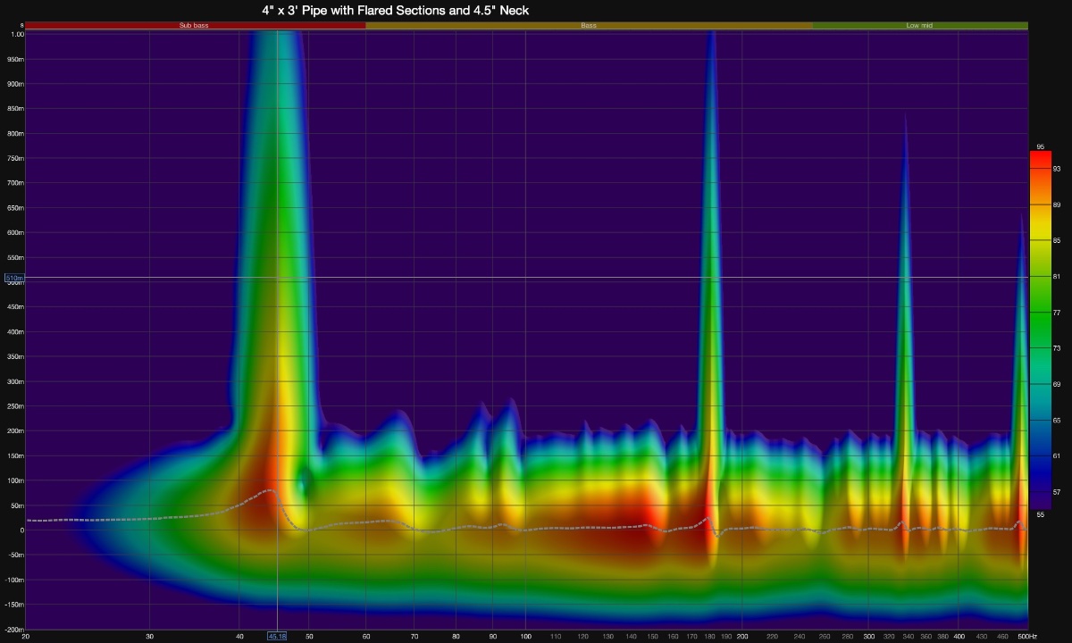This screenshot has width=1072, height=643.
Task: Click the -200m label on the time axis
Action: 15,629
